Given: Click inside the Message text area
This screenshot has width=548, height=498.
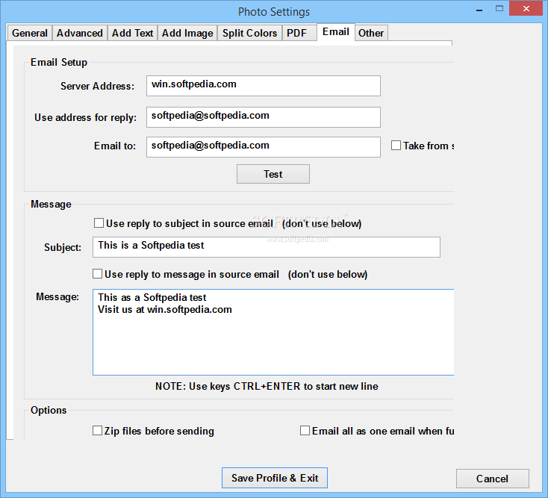Looking at the screenshot, I should 273,332.
